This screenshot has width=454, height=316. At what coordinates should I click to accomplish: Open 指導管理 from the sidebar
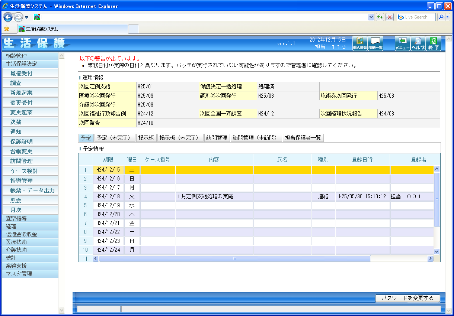pyautogui.click(x=30, y=181)
